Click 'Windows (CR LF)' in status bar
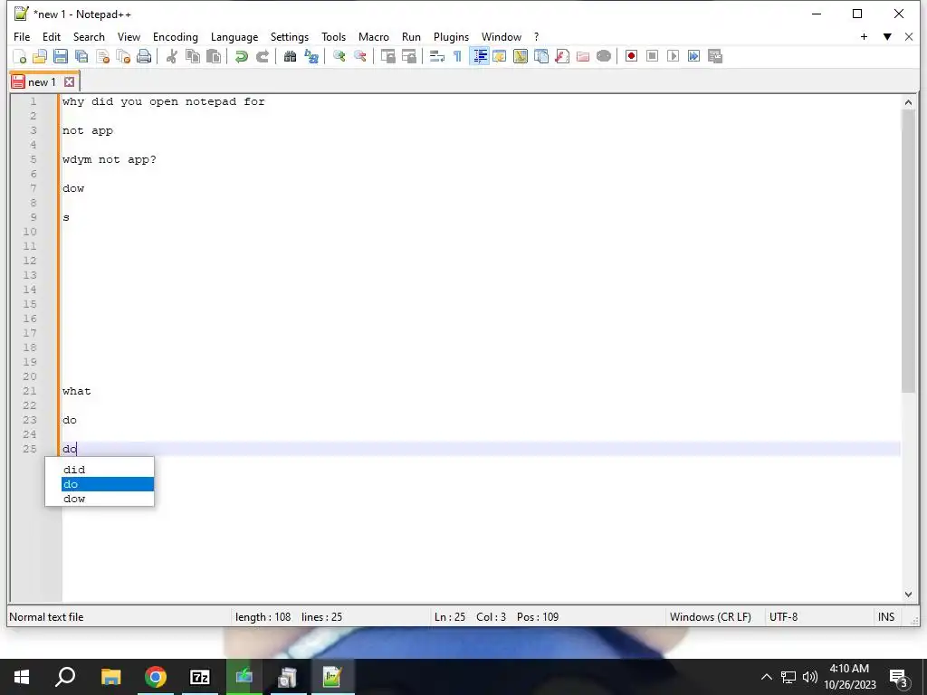Viewport: 927px width, 695px height. [x=710, y=617]
